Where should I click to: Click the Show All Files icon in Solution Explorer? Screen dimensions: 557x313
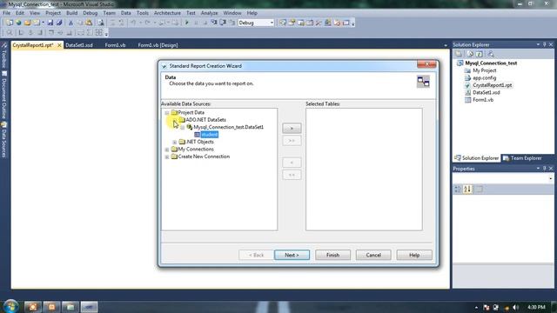[470, 54]
